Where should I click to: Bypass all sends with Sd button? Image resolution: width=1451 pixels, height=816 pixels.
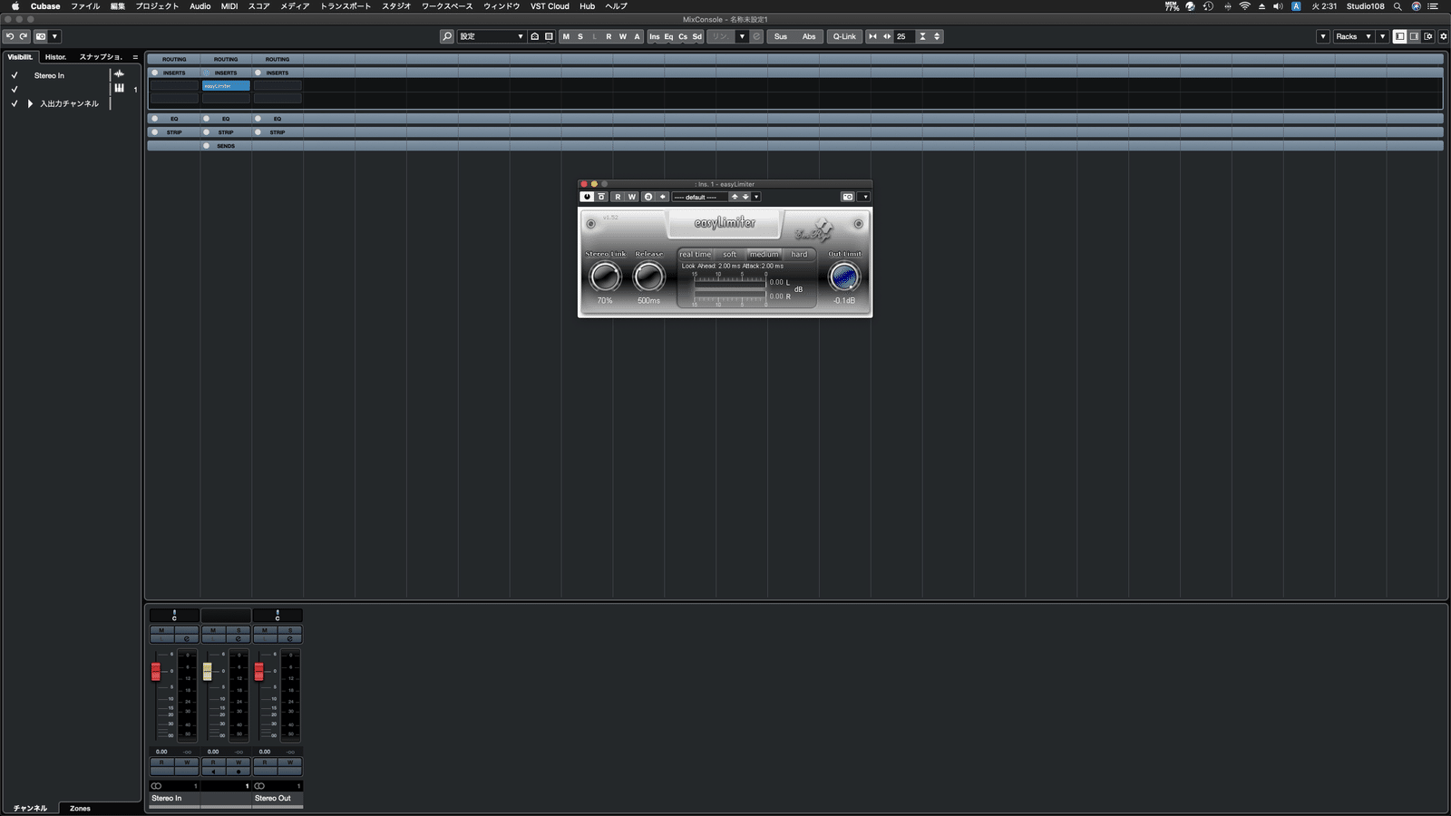(697, 36)
